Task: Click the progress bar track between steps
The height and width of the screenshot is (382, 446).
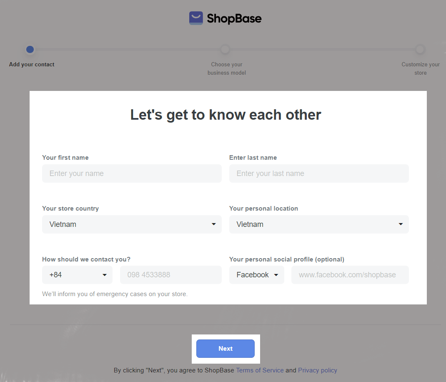Action: [125, 50]
